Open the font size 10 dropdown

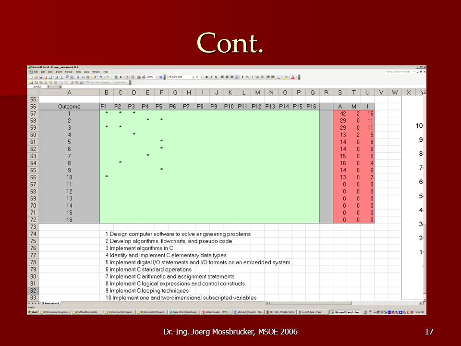coord(201,77)
